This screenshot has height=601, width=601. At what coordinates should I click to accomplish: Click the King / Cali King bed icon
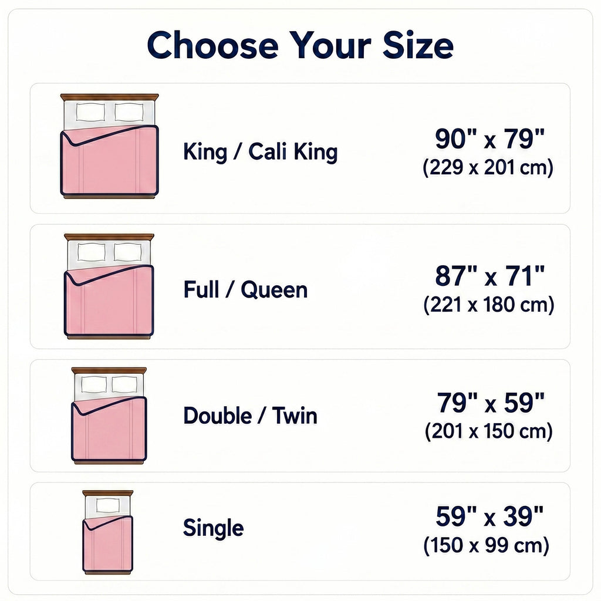point(109,146)
